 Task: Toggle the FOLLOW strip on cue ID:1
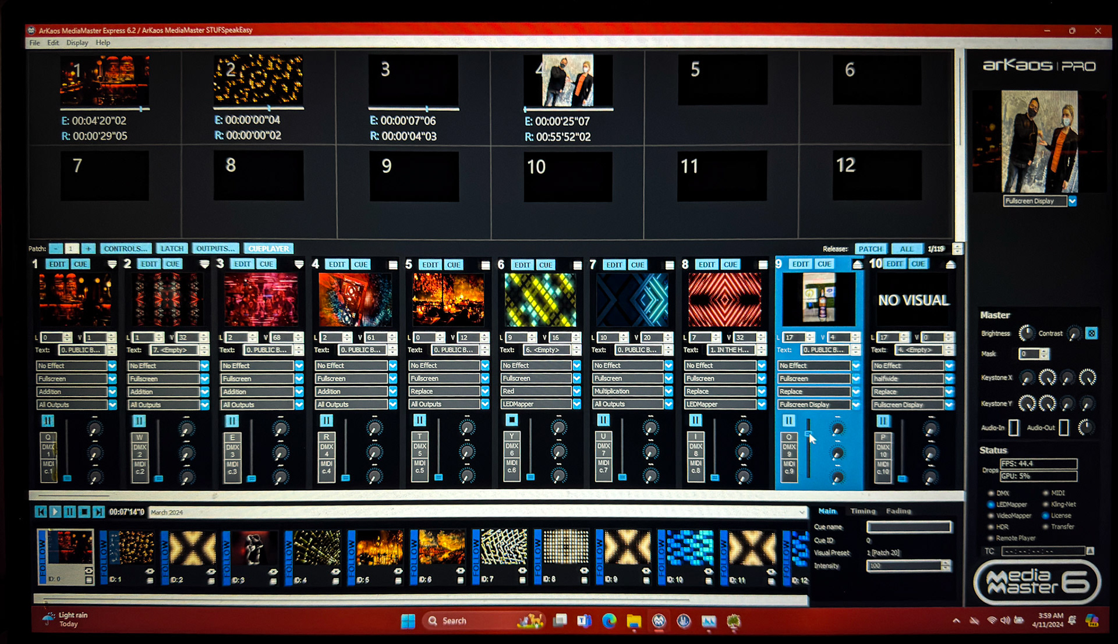(104, 557)
